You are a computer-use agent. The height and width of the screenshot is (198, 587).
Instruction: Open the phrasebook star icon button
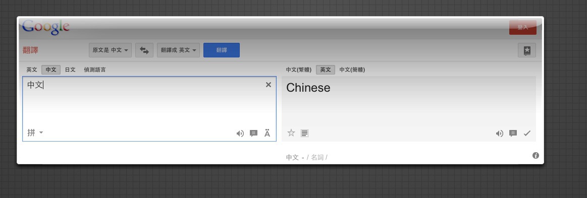(x=527, y=50)
